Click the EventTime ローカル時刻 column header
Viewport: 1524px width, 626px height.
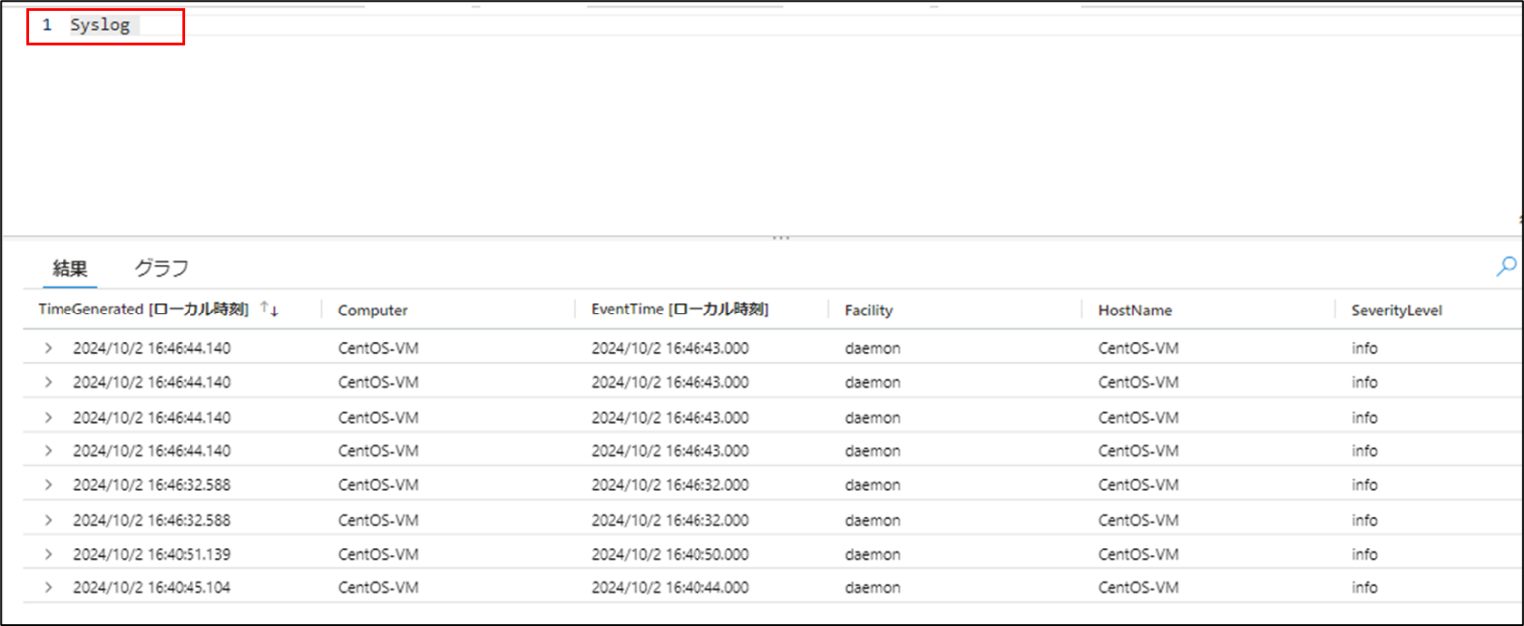tap(683, 309)
